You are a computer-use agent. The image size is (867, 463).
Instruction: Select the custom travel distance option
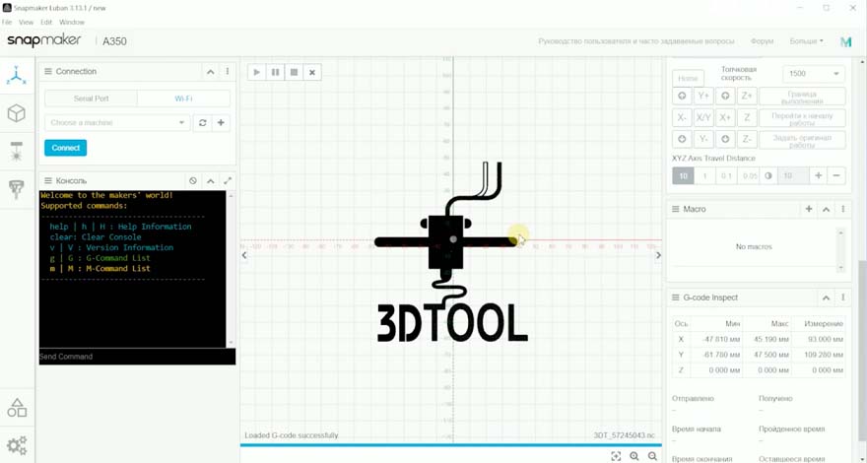coord(768,176)
